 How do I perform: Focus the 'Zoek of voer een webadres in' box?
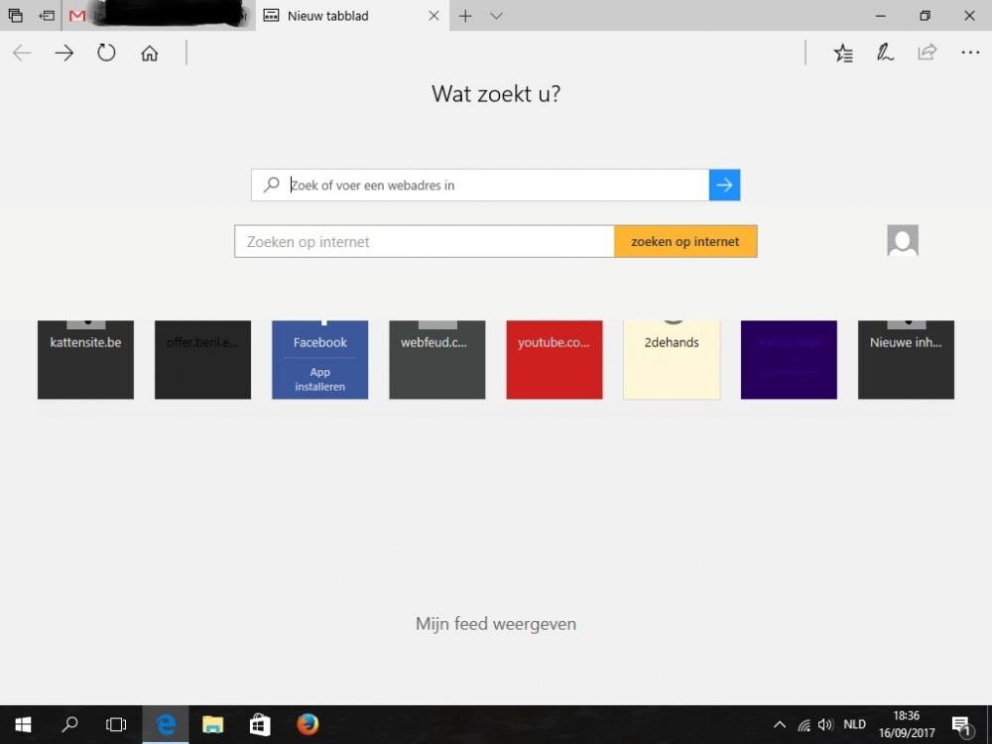click(480, 185)
